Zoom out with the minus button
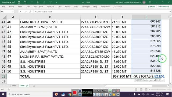Image resolution: width=172 pixels, height=97 pixels. pos(149,89)
